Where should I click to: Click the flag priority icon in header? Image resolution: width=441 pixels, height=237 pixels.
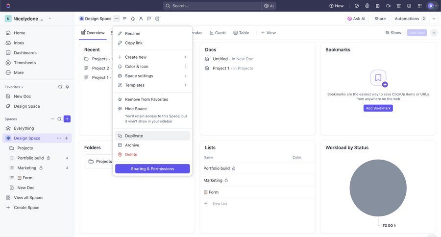coord(149,19)
